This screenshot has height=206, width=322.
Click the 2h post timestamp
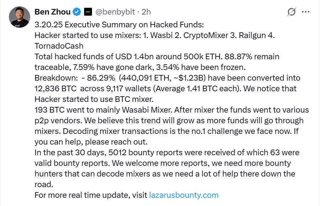pyautogui.click(x=146, y=12)
